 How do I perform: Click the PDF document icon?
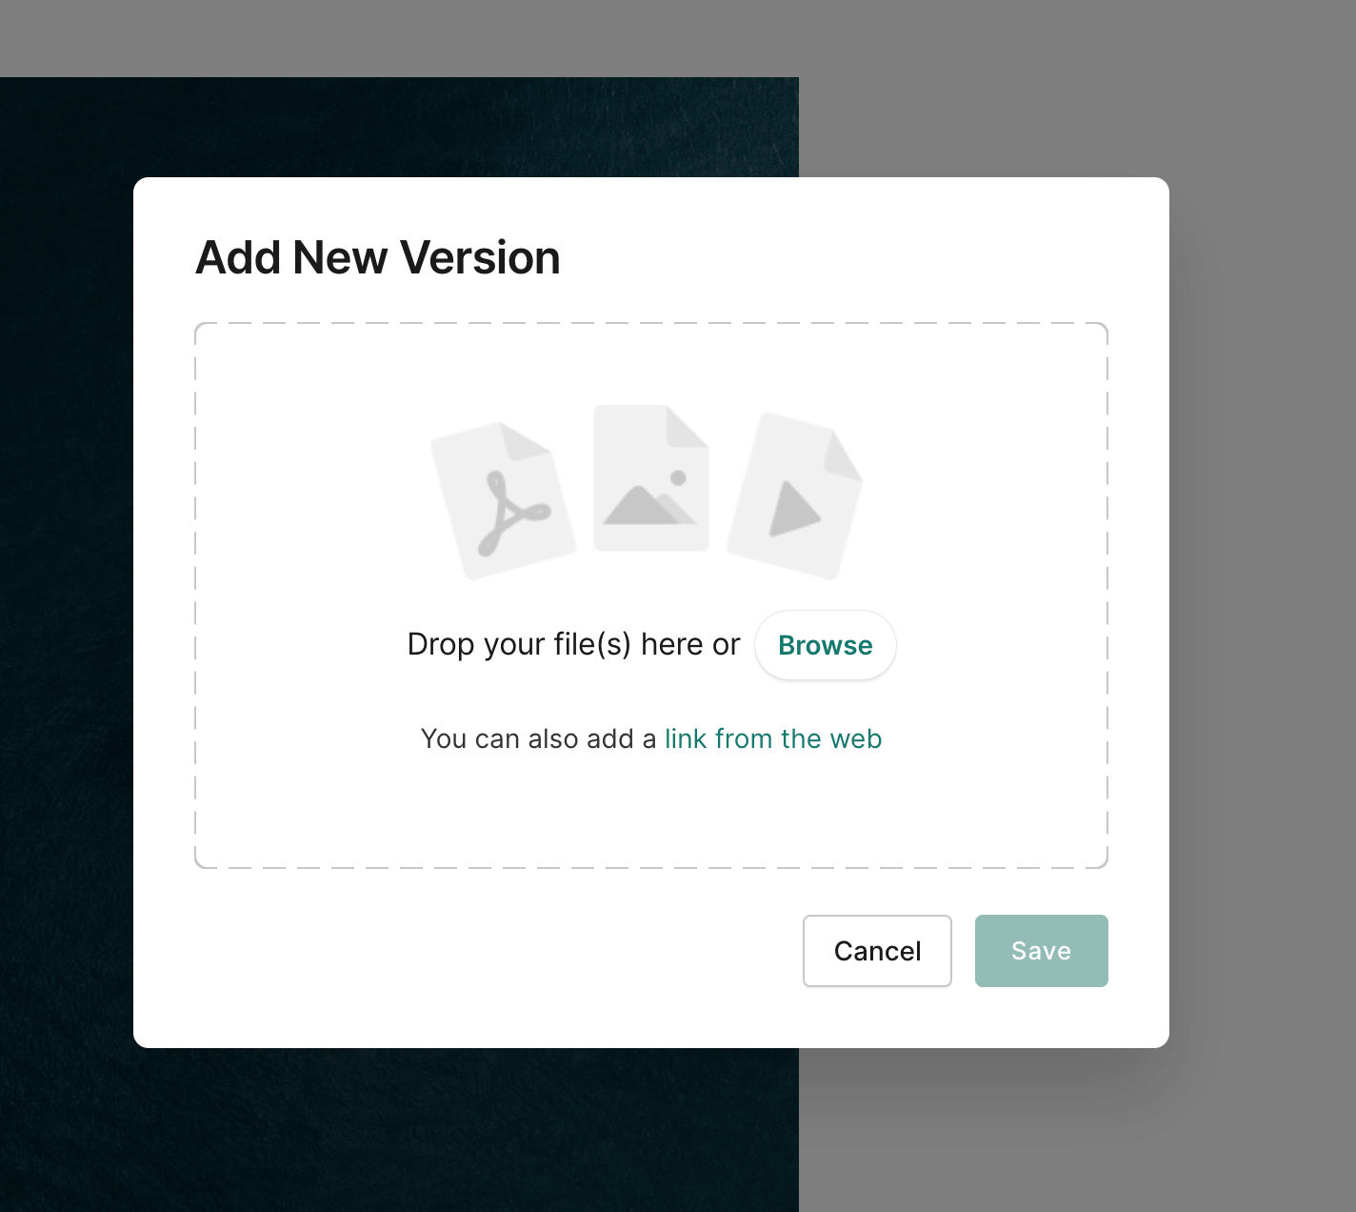click(503, 501)
